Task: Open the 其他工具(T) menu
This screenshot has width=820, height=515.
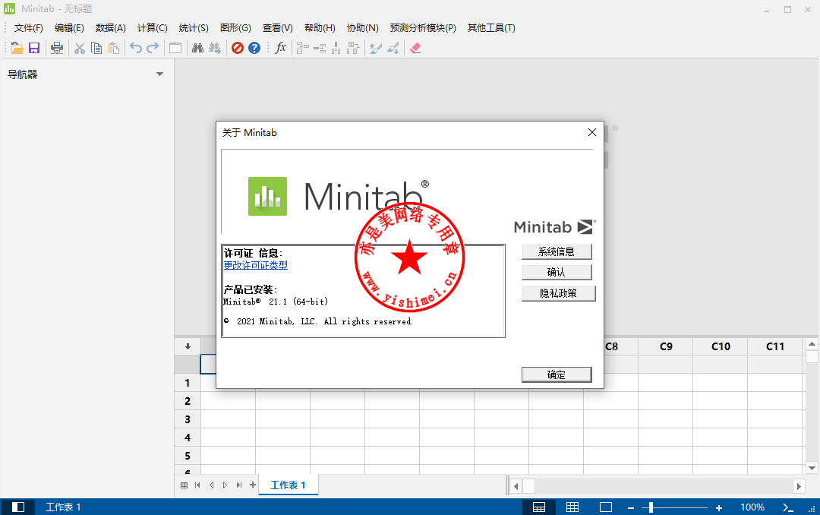Action: tap(491, 28)
